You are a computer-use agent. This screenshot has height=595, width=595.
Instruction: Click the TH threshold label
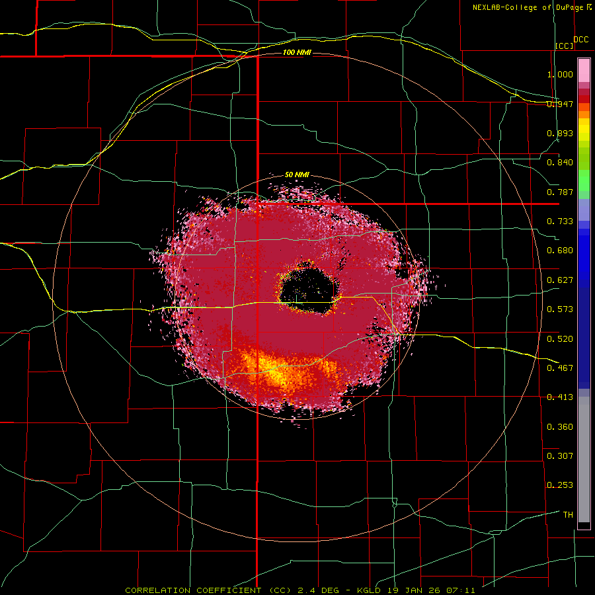[x=568, y=515]
